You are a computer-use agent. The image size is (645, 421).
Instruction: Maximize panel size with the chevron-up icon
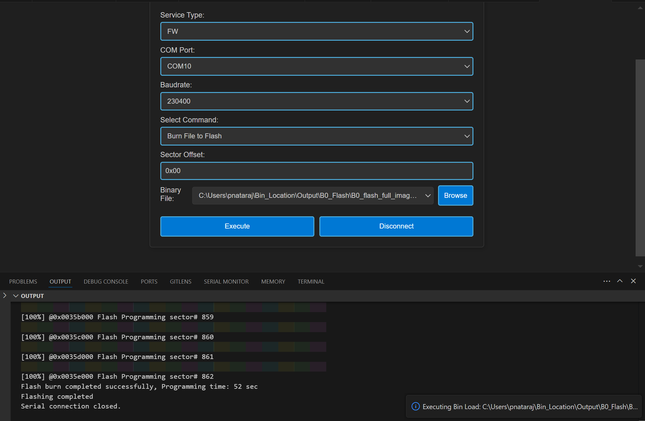pyautogui.click(x=620, y=281)
